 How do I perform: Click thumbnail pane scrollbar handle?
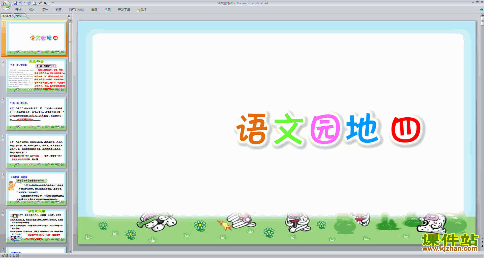[70, 42]
